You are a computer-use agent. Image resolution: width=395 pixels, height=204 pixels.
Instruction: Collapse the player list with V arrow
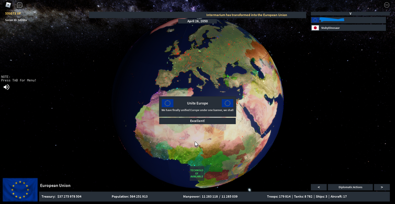[x=350, y=14]
